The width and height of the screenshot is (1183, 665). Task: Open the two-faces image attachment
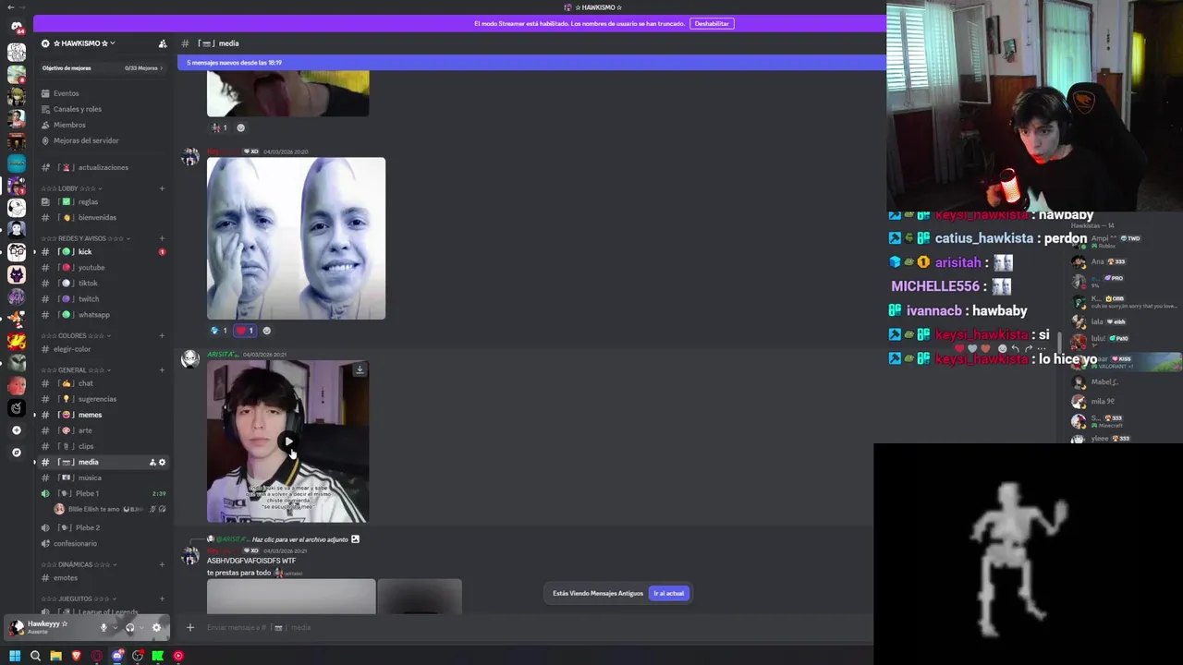(x=296, y=238)
